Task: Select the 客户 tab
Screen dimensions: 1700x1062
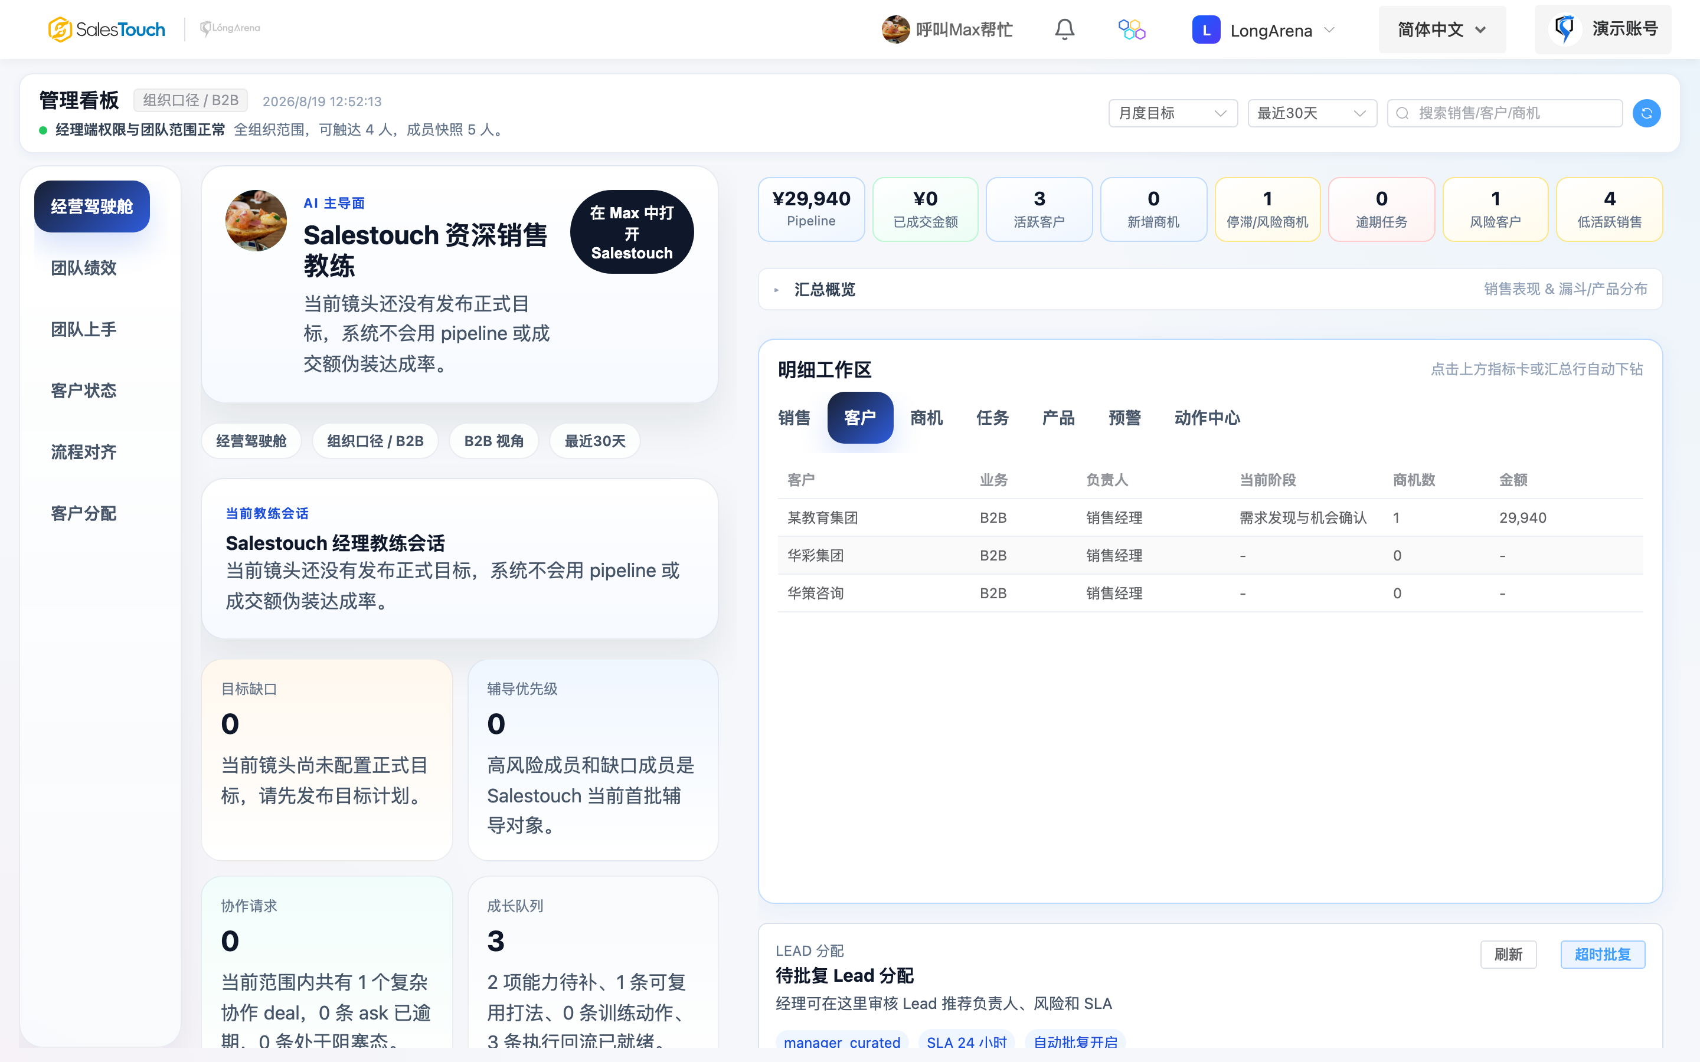Action: (x=860, y=418)
